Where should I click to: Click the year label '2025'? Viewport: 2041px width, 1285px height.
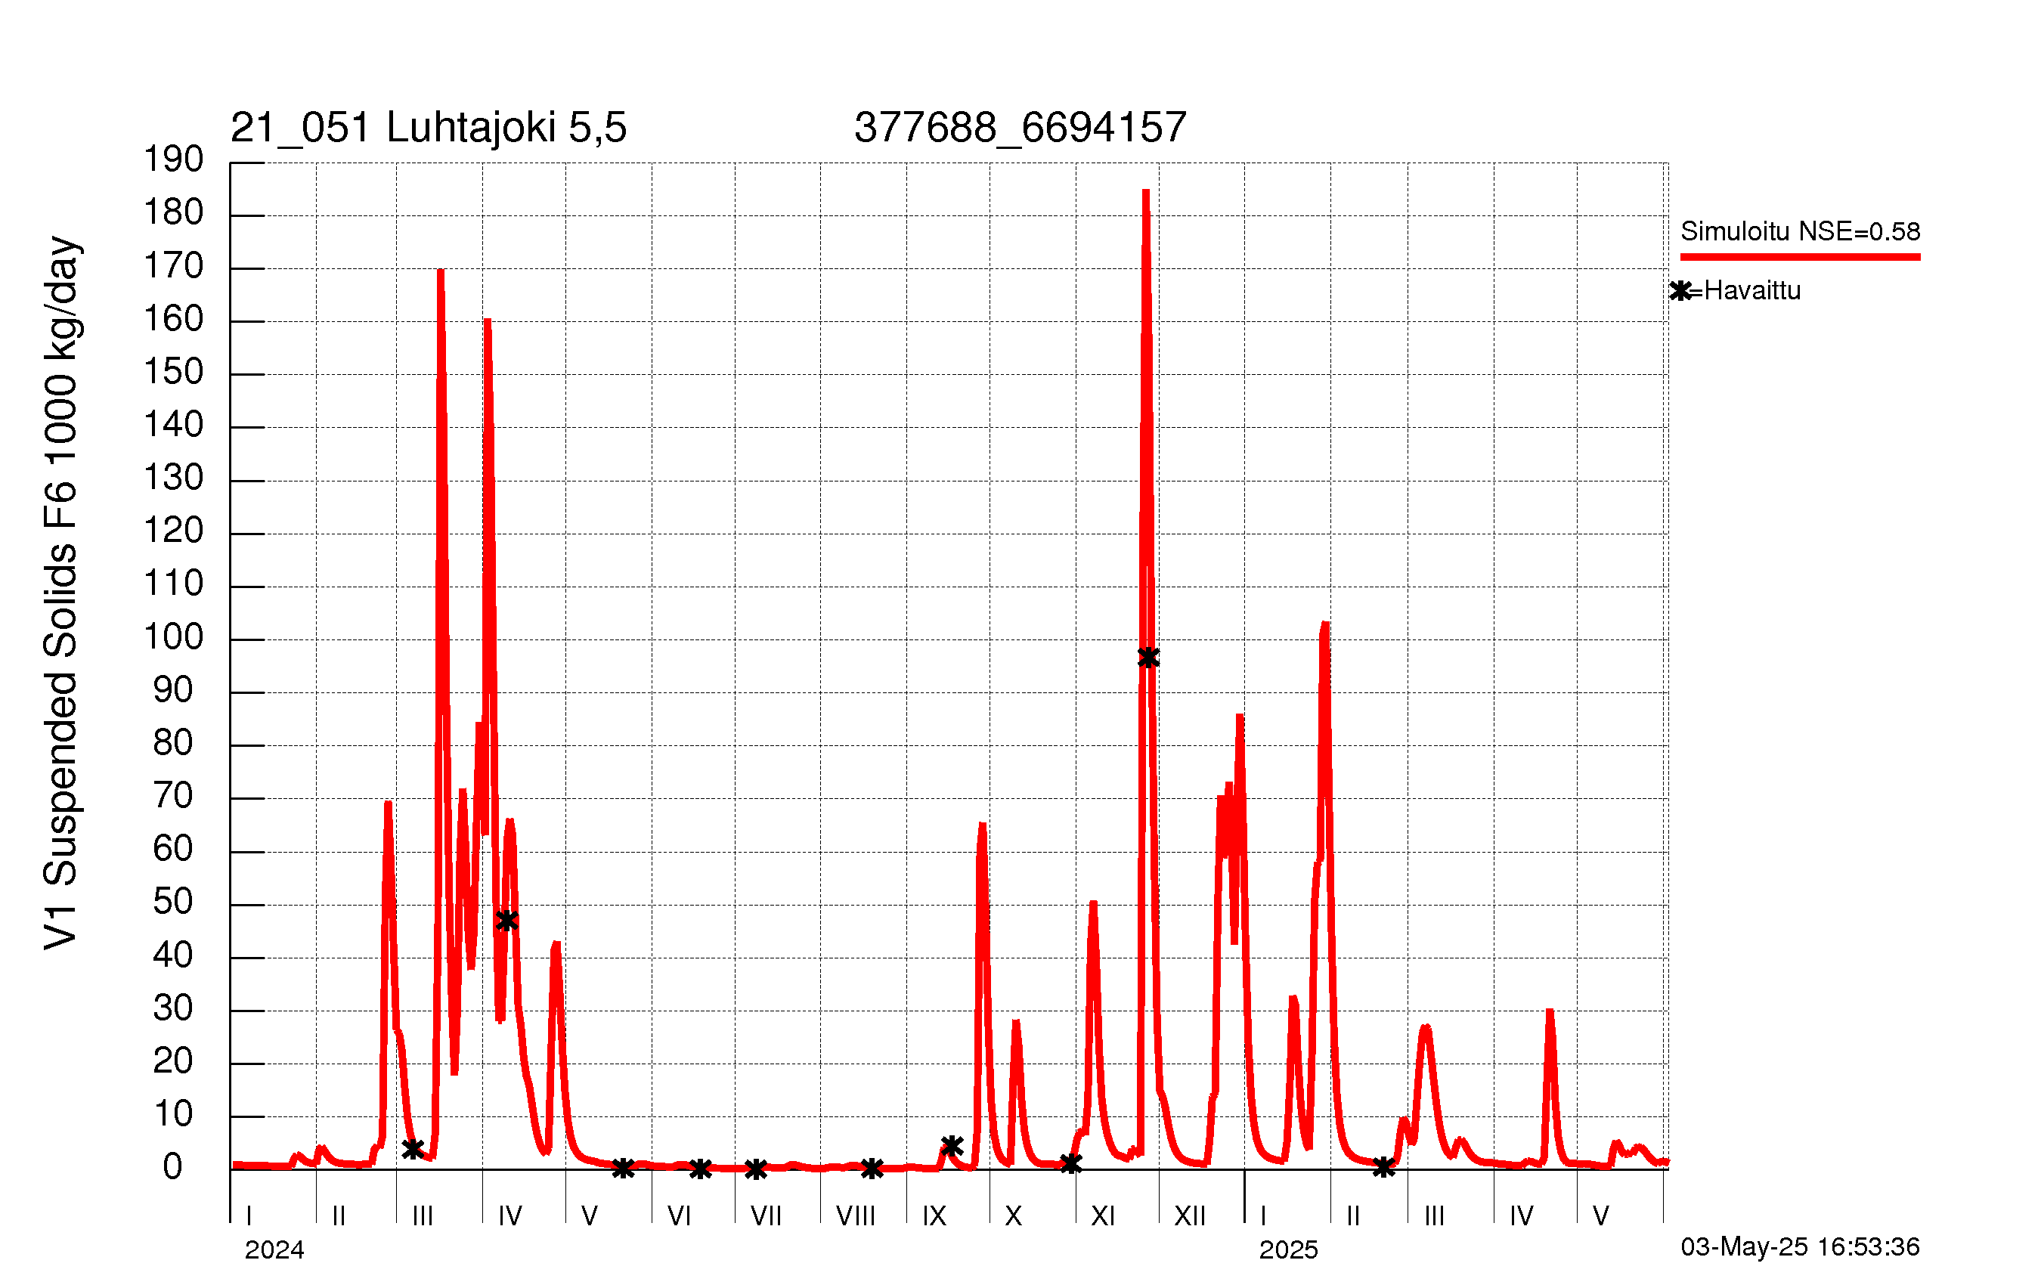(1288, 1249)
